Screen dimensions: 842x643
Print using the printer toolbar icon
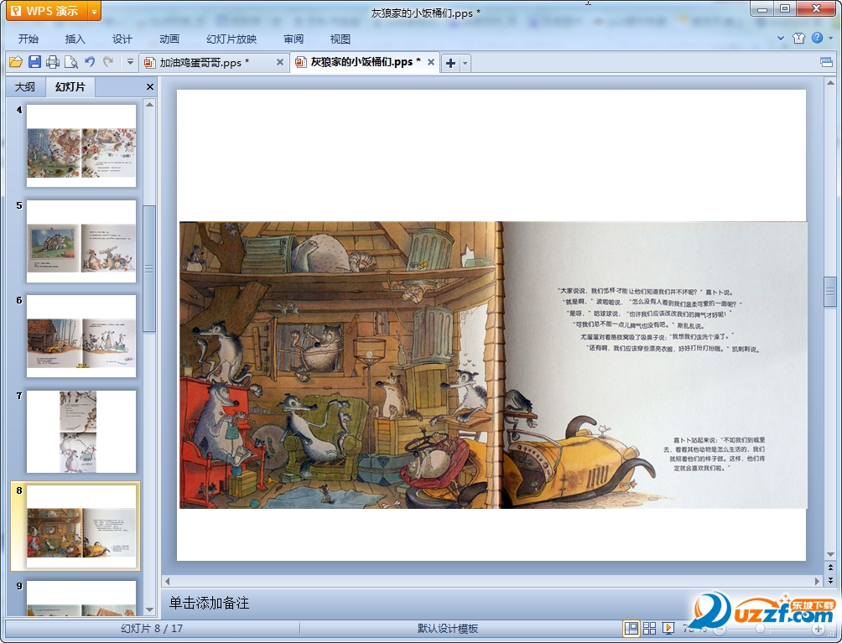(x=53, y=62)
